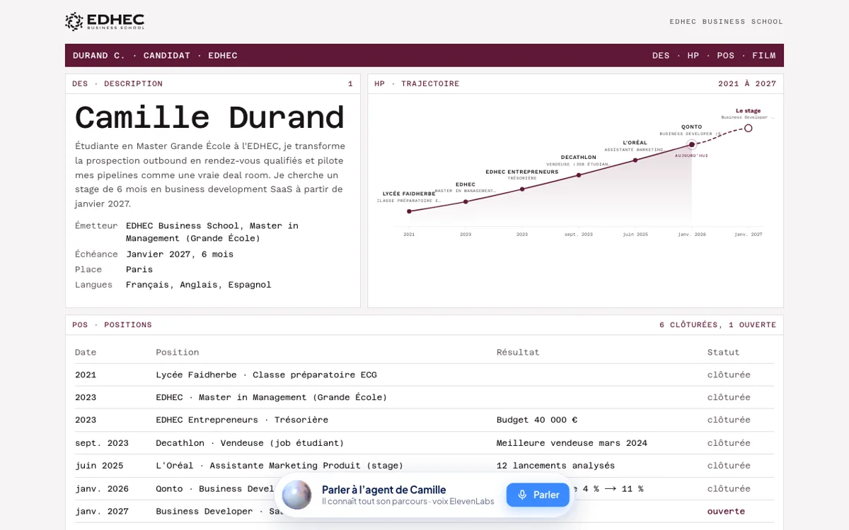Click the Position column header
This screenshot has height=530, width=849.
pyautogui.click(x=178, y=352)
